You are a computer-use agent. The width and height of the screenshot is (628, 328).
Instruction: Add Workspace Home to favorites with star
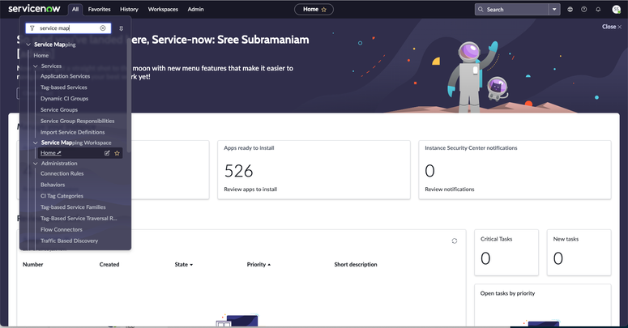(x=117, y=153)
